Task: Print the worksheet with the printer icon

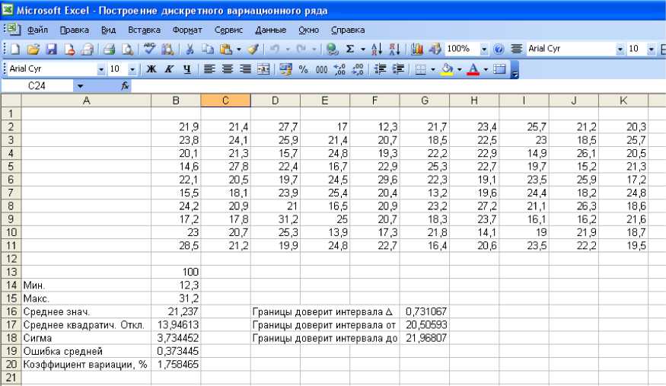Action: tap(109, 49)
